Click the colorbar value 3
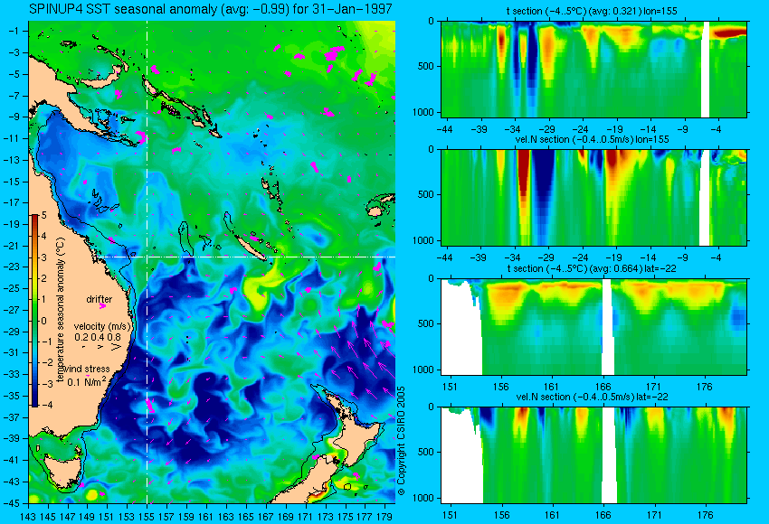769x524 pixels. pyautogui.click(x=44, y=257)
